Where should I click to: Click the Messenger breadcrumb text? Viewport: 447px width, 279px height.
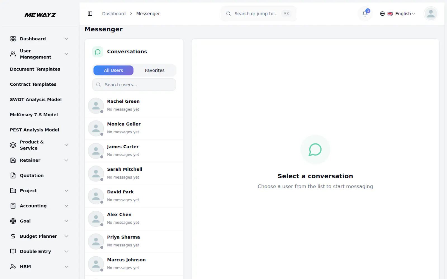click(x=148, y=14)
